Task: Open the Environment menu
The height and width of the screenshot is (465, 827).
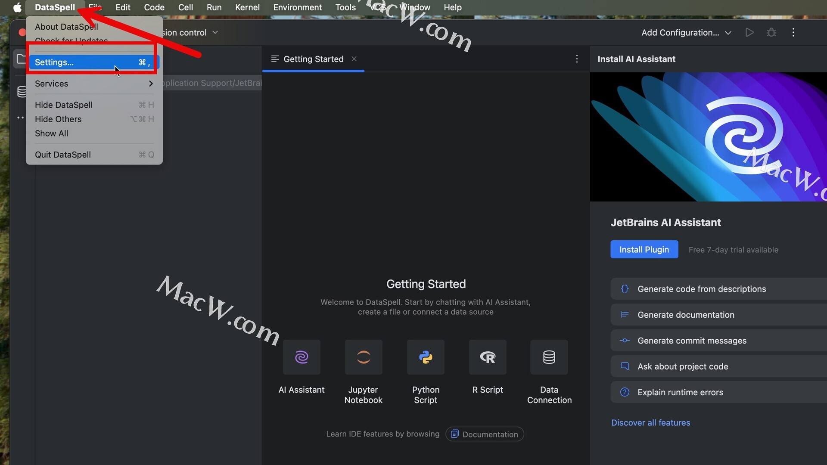Action: (297, 7)
